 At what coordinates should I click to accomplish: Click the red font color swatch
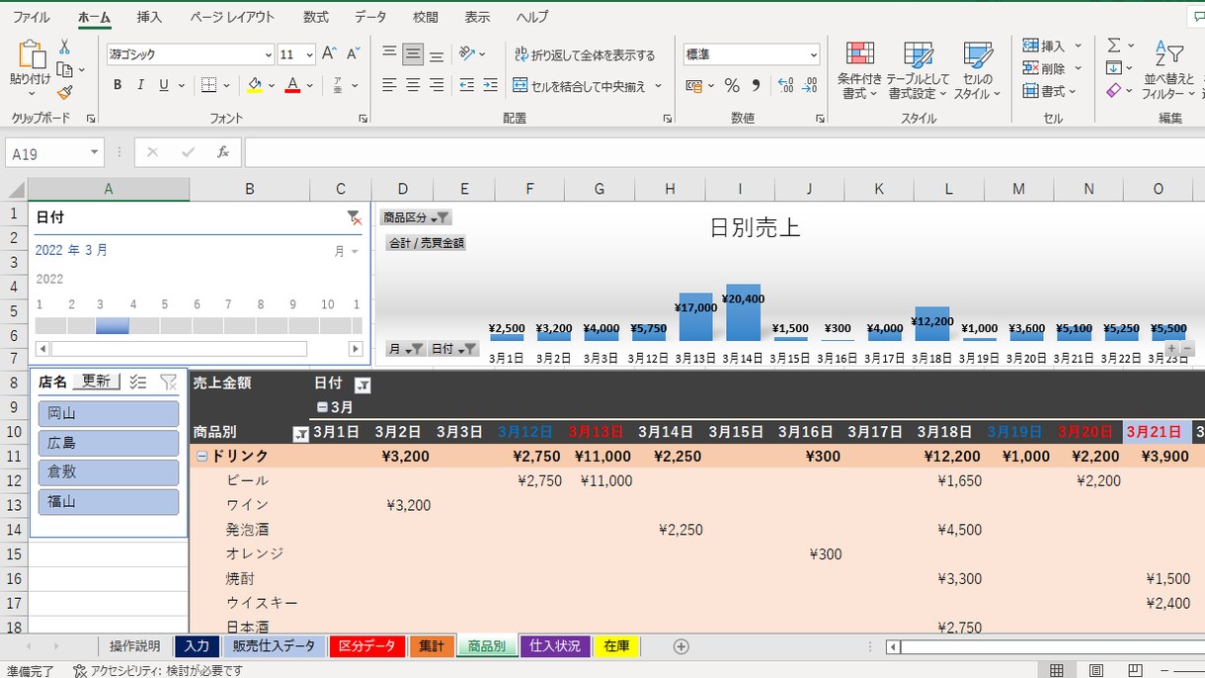coord(292,85)
